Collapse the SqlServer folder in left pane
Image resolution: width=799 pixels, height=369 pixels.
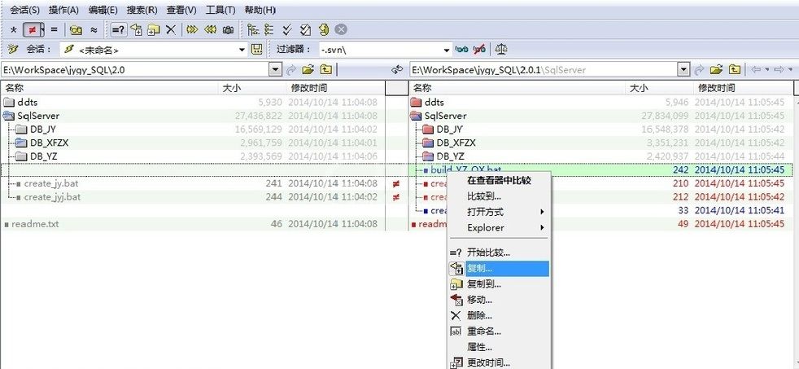coord(9,116)
